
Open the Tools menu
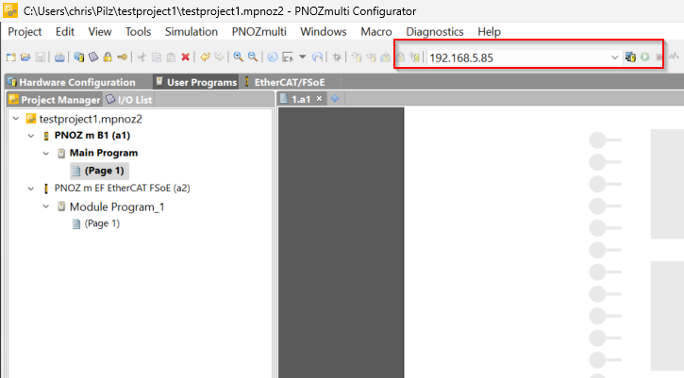(139, 32)
